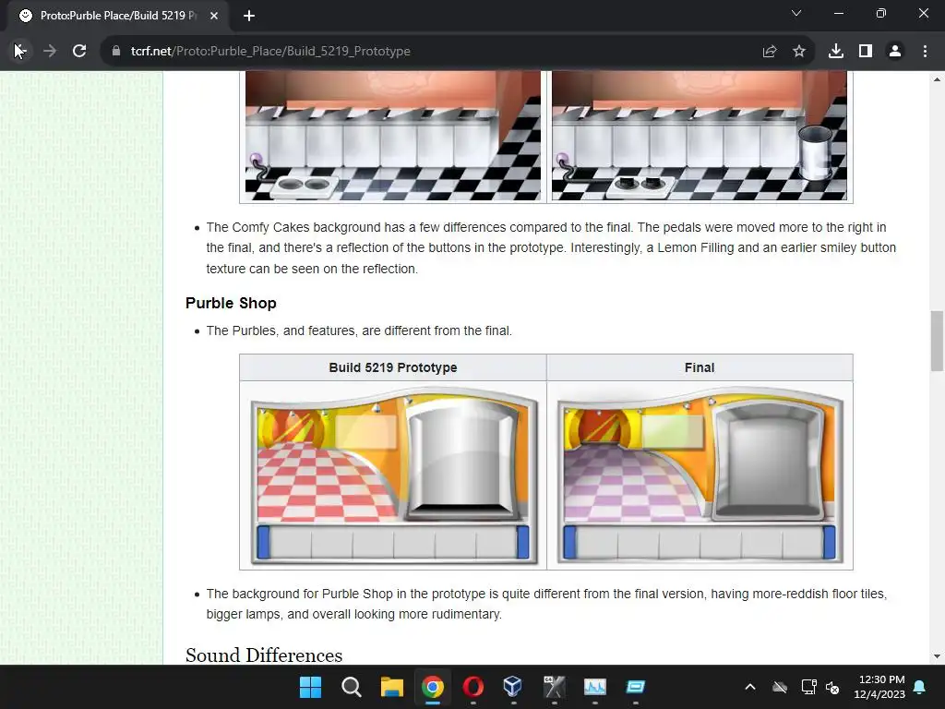Click the forward navigation arrow
This screenshot has width=945, height=709.
(50, 52)
